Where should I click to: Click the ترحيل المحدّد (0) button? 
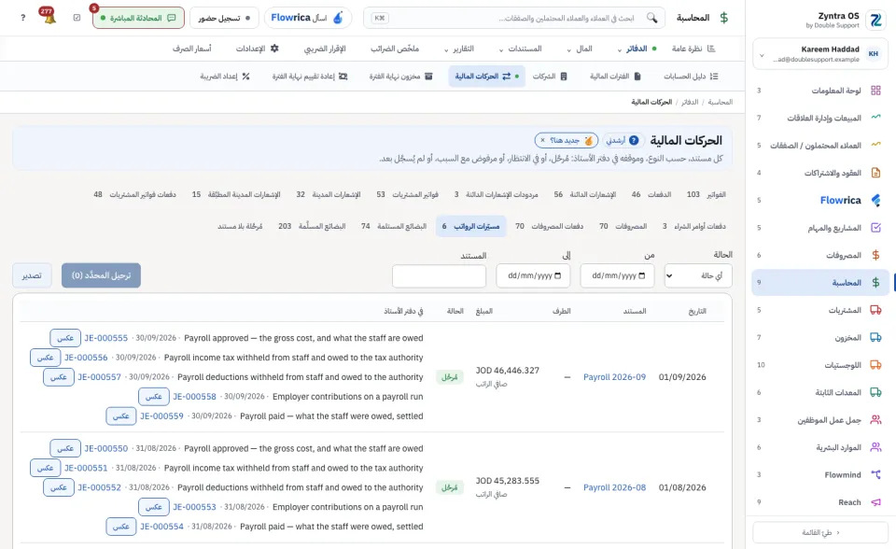[101, 275]
